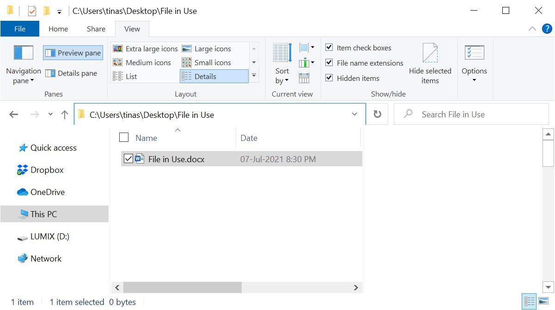Refresh the current folder view
The image size is (555, 310).
tap(377, 114)
